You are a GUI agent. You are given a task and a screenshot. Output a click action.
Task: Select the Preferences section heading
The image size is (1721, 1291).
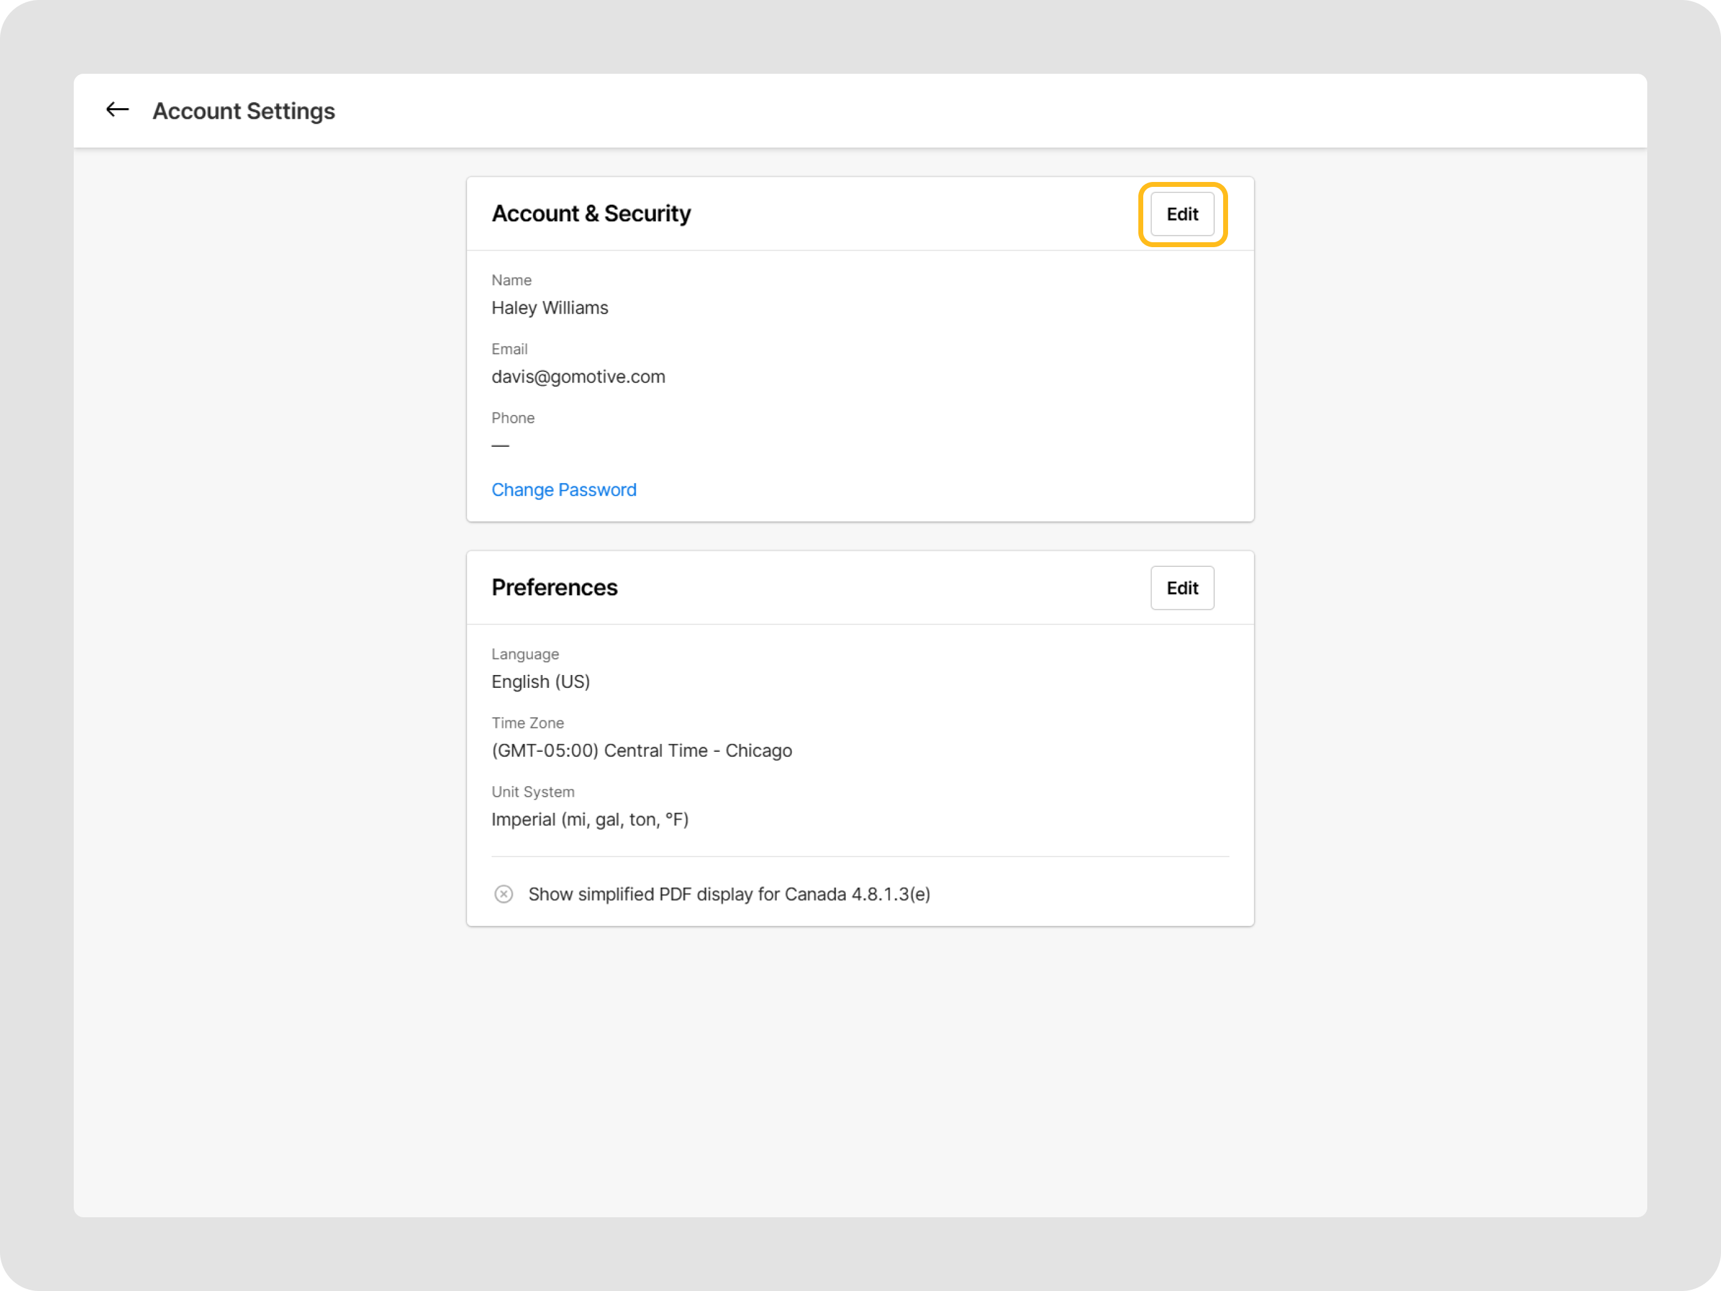554,588
